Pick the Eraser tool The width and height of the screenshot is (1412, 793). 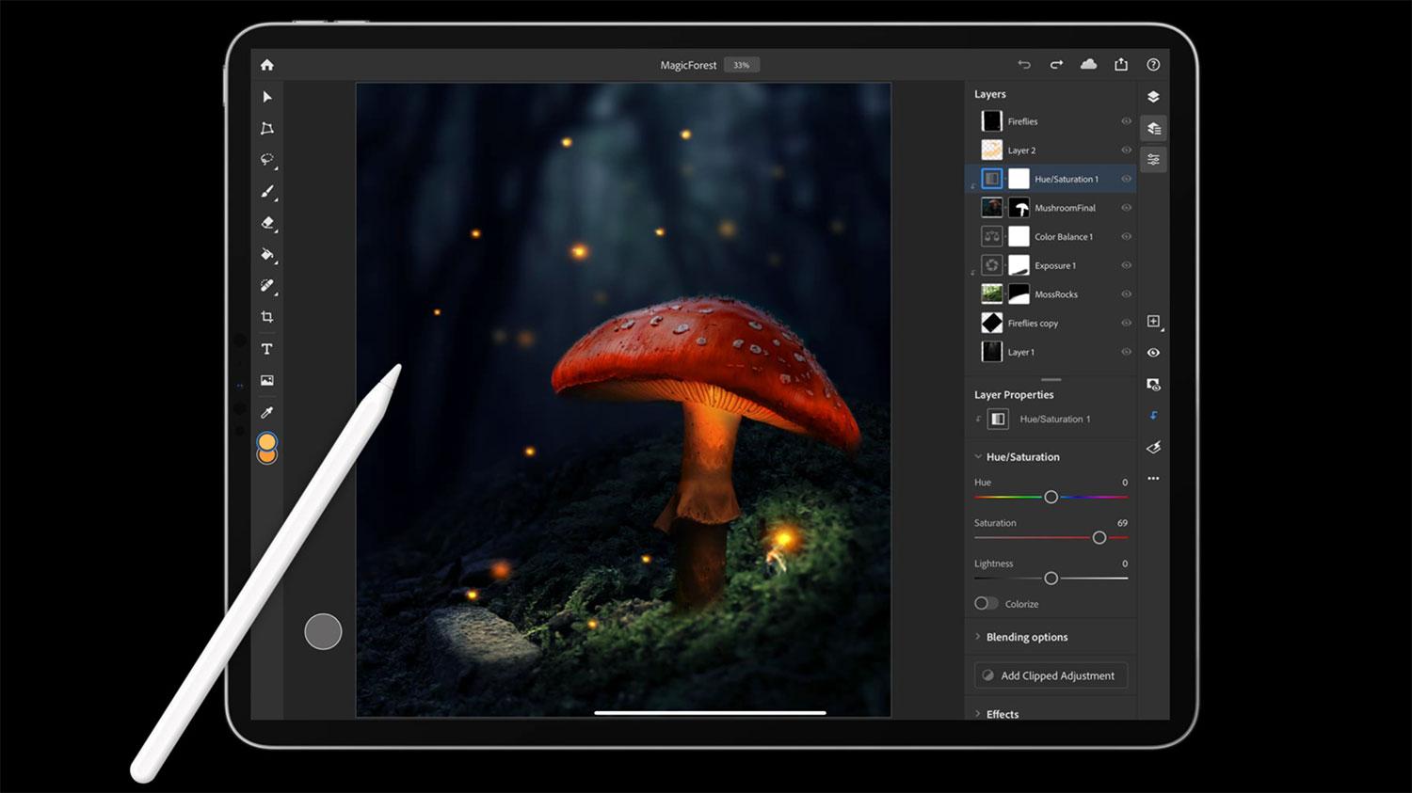click(267, 223)
